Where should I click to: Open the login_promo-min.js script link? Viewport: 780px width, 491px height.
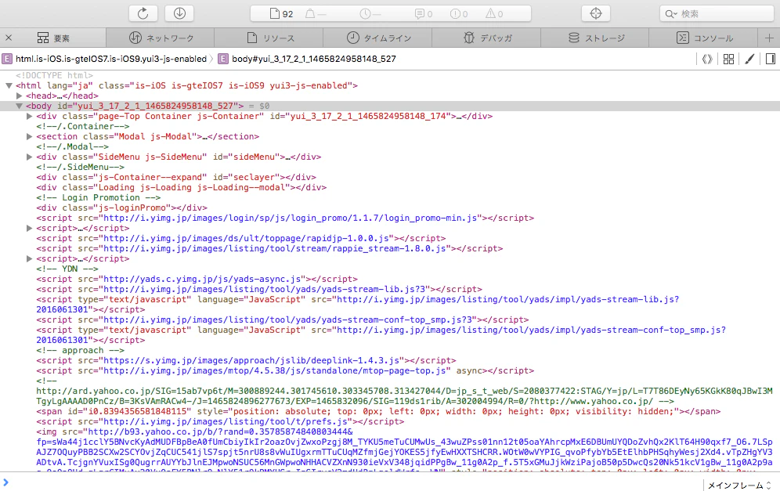click(291, 218)
